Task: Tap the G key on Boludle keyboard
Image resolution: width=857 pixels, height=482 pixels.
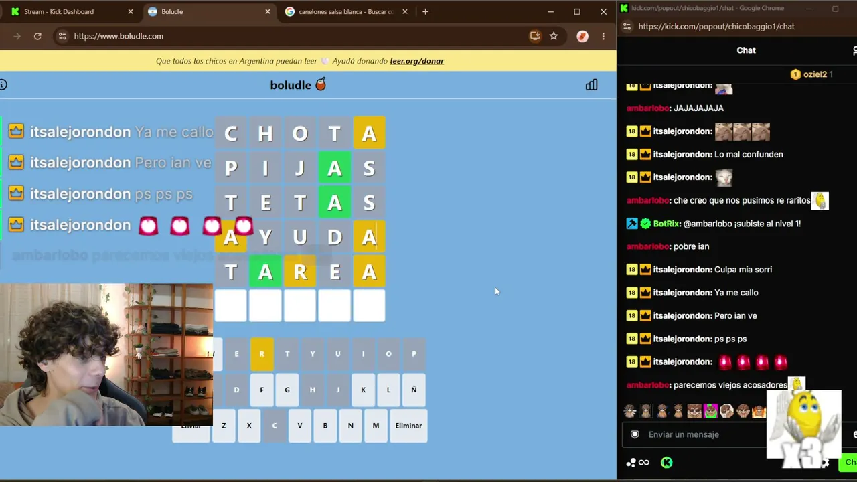Action: pos(287,390)
